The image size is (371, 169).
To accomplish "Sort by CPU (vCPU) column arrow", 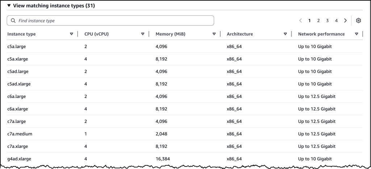I will 143,34.
